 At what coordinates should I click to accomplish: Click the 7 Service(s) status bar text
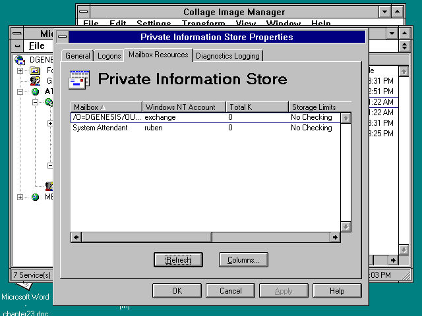[x=32, y=275]
